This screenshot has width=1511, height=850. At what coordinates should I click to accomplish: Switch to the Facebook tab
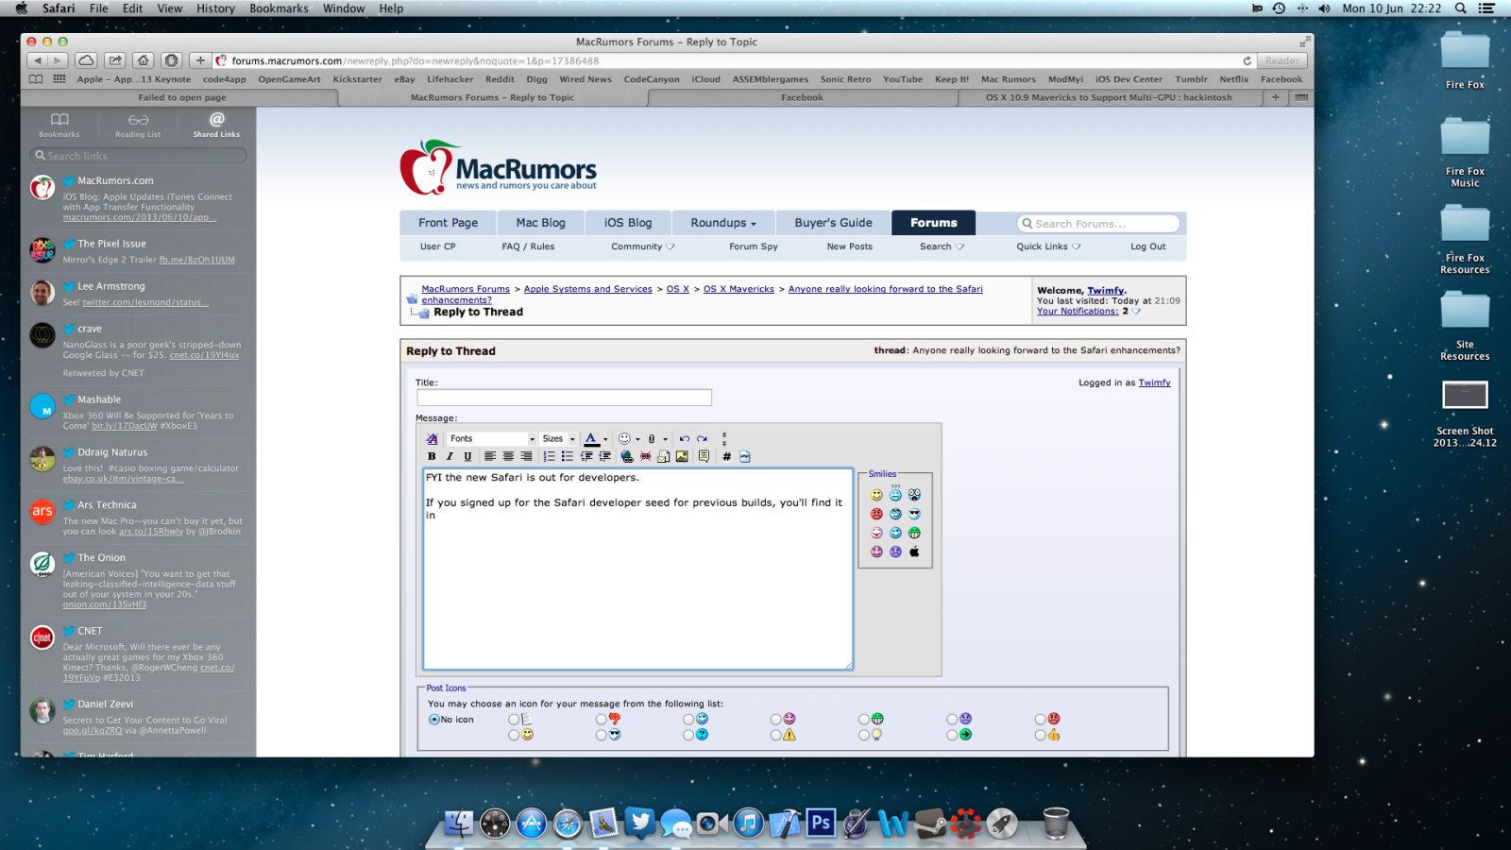[x=802, y=97]
